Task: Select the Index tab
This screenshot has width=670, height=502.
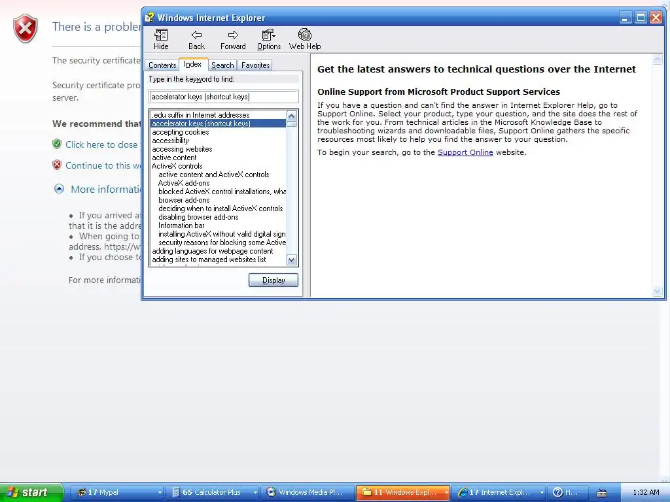Action: click(193, 64)
